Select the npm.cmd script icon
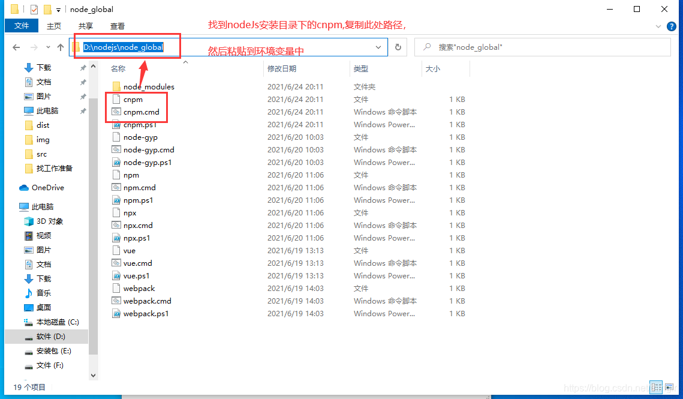683x399 pixels. tap(116, 188)
